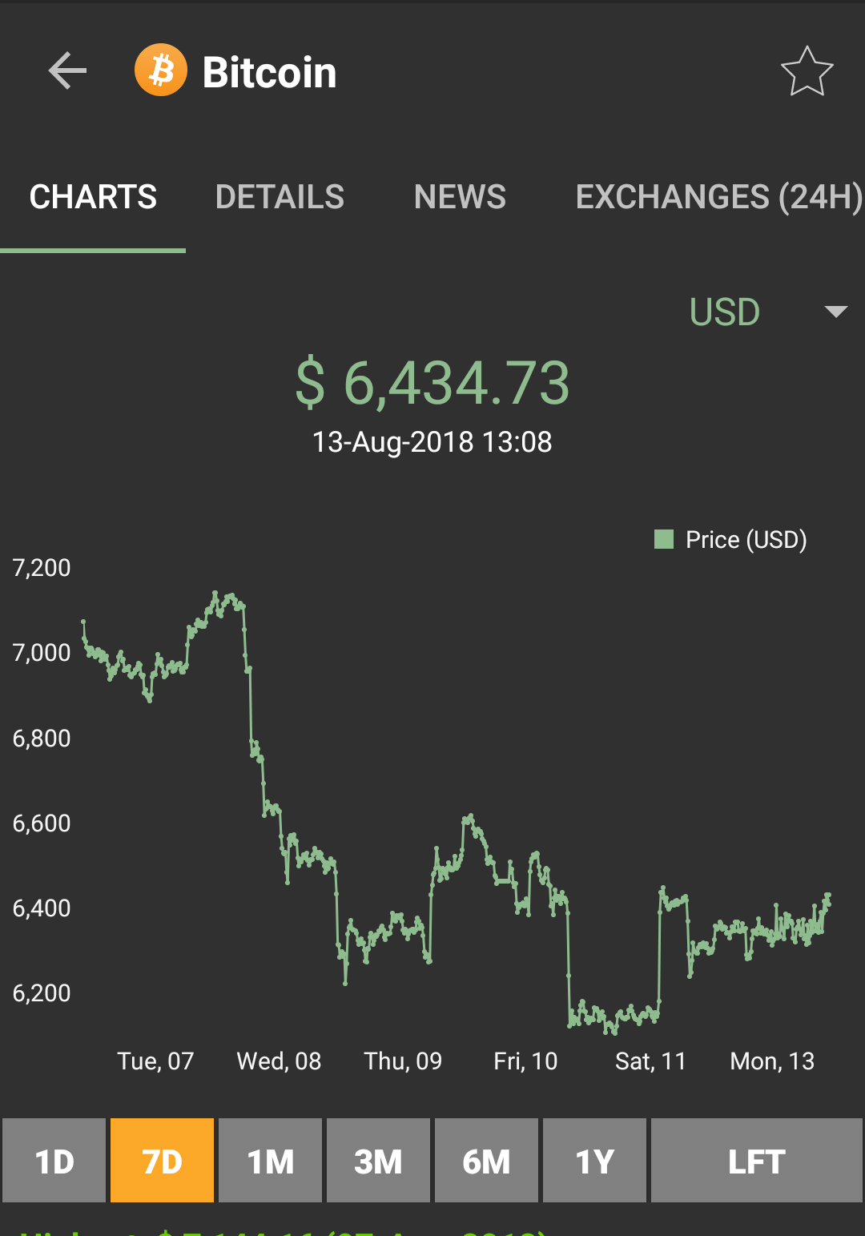Screen dimensions: 865x1236
Task: Switch to the Details tab
Action: pyautogui.click(x=280, y=197)
